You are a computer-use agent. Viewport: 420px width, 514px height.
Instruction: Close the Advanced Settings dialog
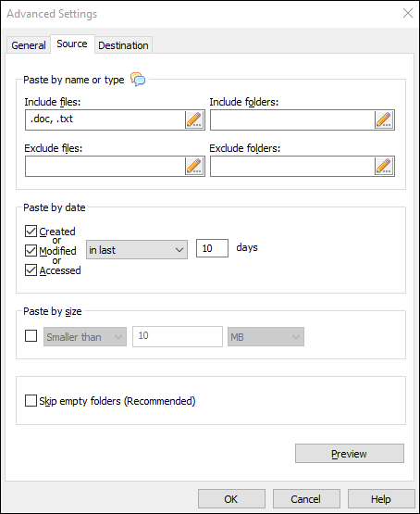tap(408, 14)
